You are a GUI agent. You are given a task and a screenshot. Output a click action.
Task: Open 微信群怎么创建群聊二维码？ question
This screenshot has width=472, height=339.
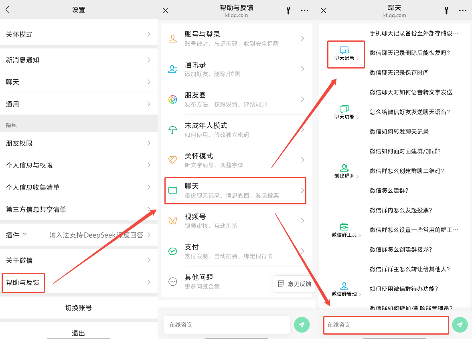[x=407, y=171]
